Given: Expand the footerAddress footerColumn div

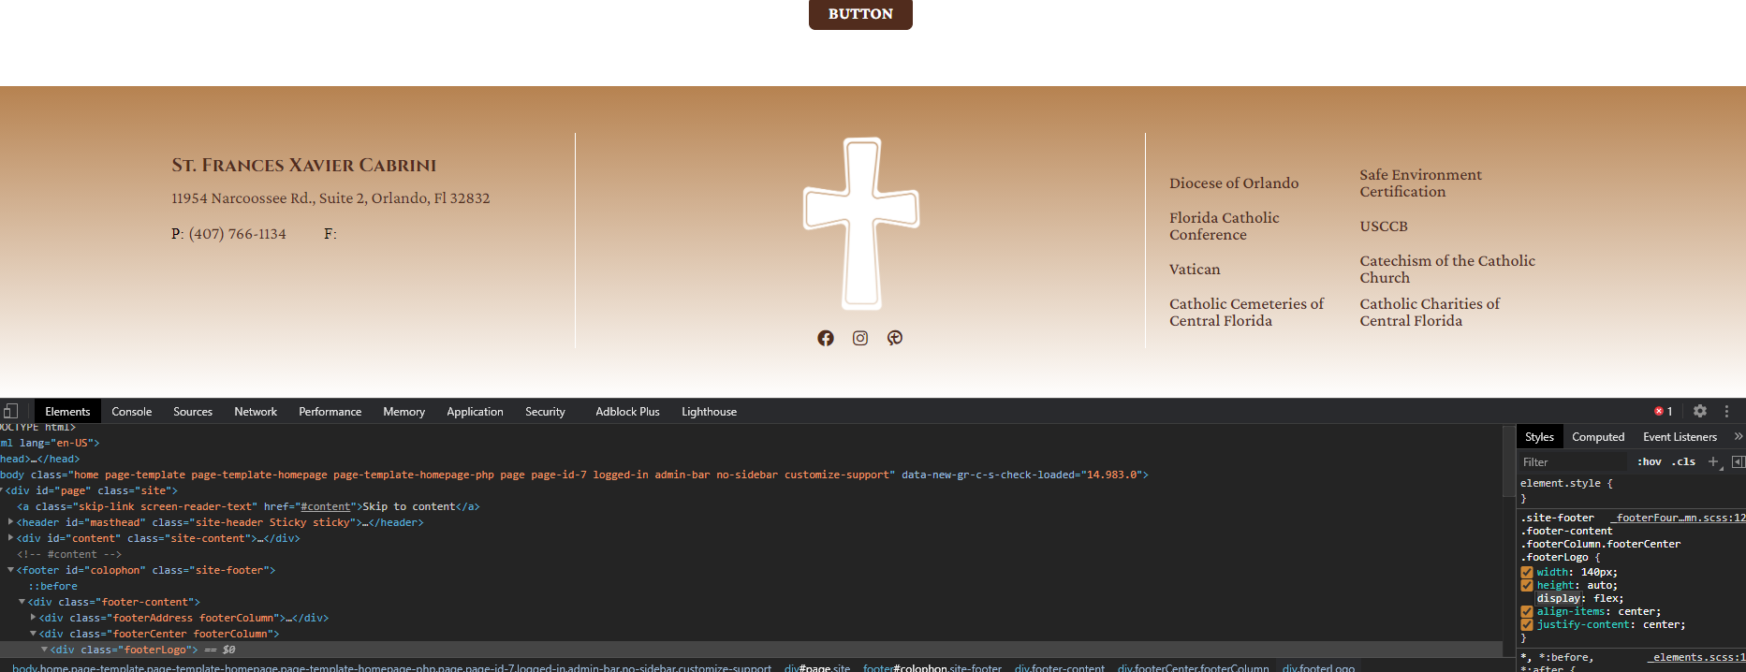Looking at the screenshot, I should (x=34, y=618).
